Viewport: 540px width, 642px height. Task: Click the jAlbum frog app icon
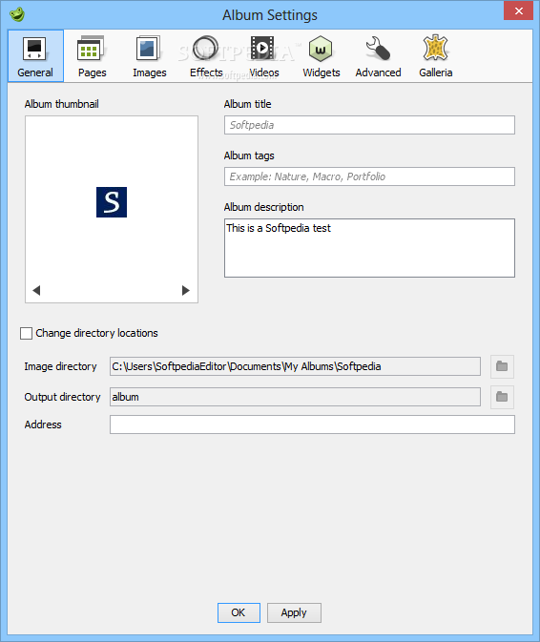(x=17, y=14)
